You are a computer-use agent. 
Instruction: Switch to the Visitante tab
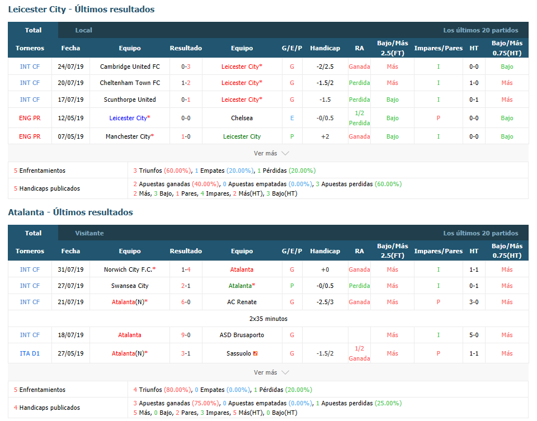point(89,233)
